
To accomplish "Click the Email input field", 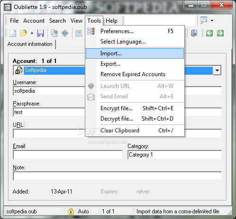I will point(68,155).
